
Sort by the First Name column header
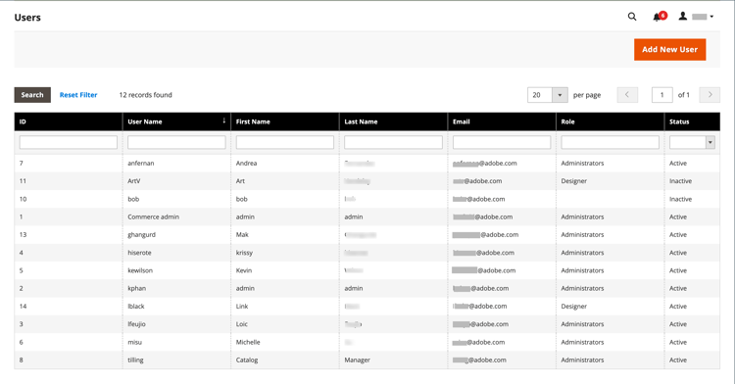click(285, 121)
